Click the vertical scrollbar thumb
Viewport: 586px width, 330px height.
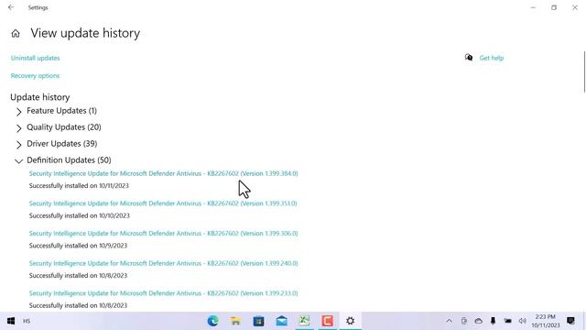click(584, 71)
